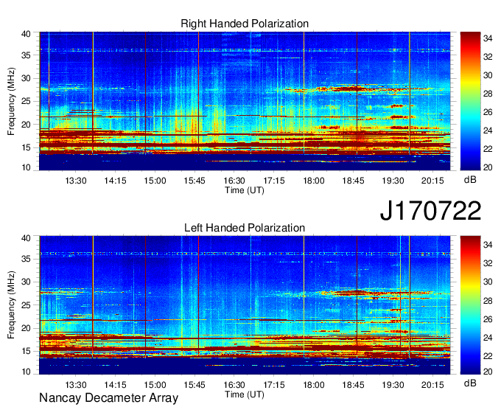Click the 30 MHz frequency tick on the Right Handed plot
This screenshot has height=407, width=501.
(26, 78)
